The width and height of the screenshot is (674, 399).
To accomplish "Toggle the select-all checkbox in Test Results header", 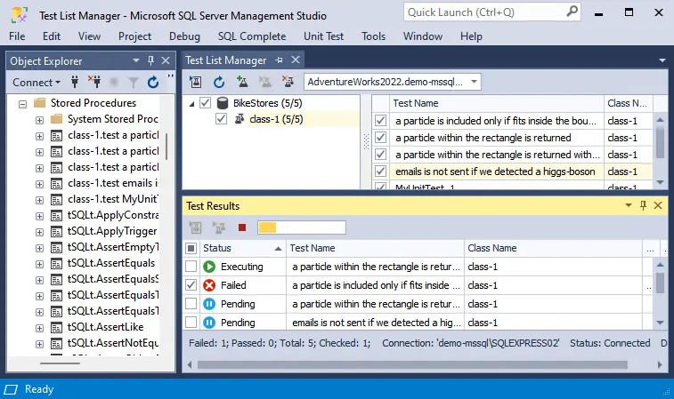I will [191, 248].
